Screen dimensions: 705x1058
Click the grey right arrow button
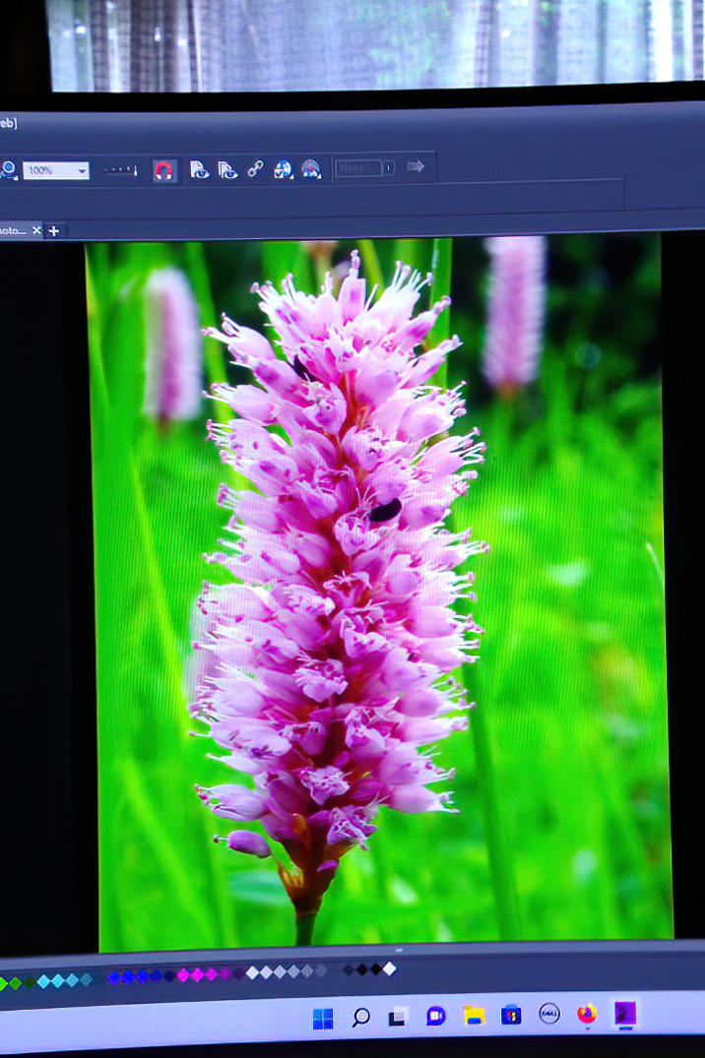(416, 167)
